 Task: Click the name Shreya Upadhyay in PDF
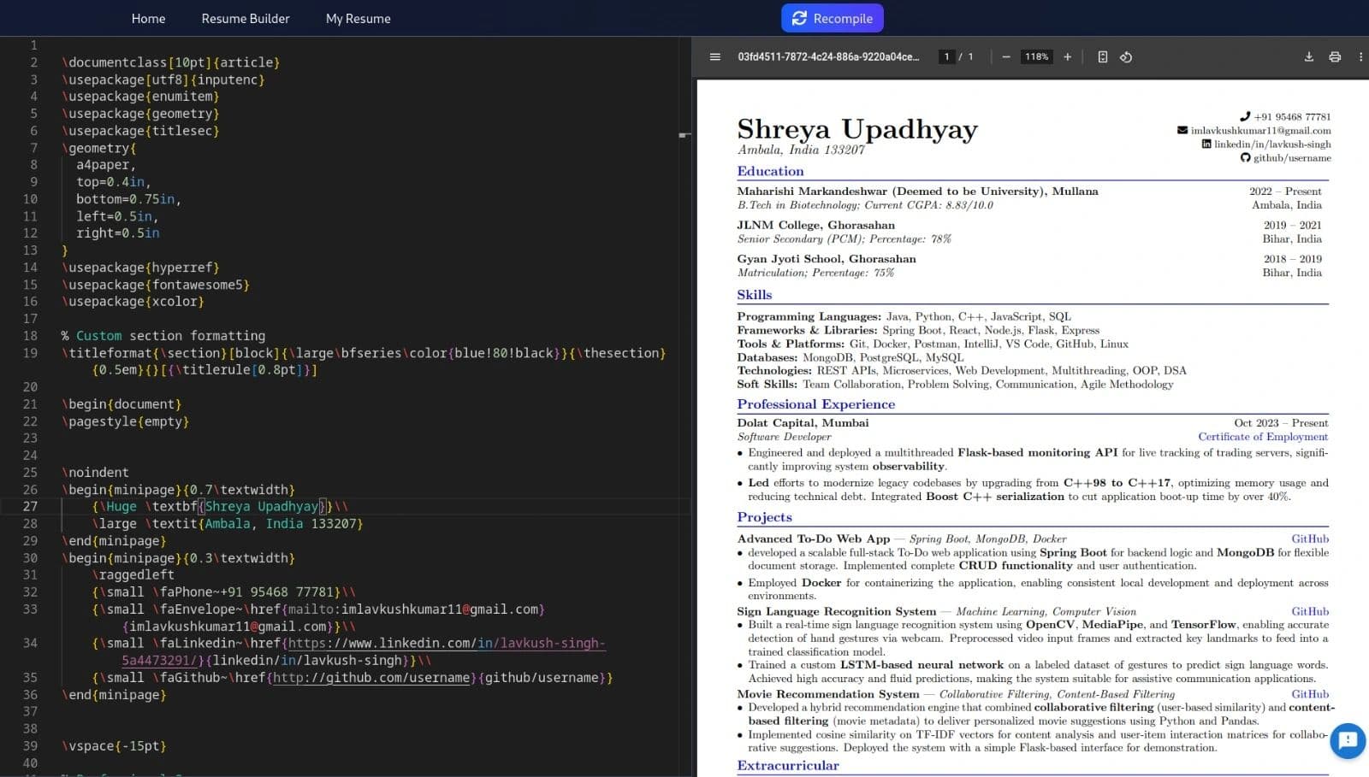[857, 129]
